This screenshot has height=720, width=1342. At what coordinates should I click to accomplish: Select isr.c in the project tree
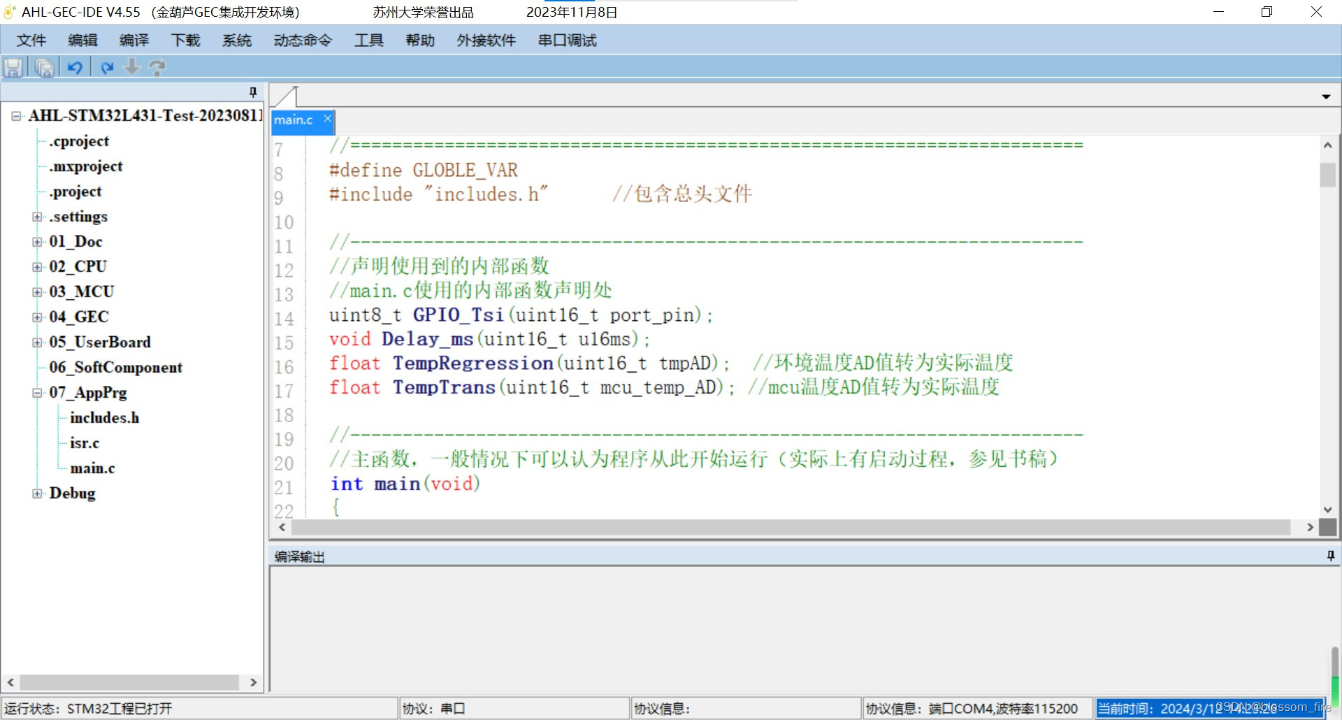pos(84,442)
